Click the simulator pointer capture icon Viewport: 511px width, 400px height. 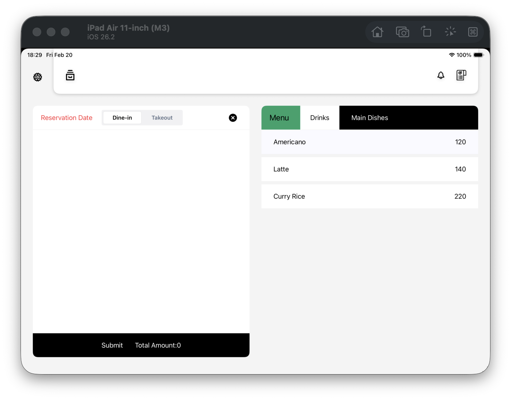[x=450, y=32]
